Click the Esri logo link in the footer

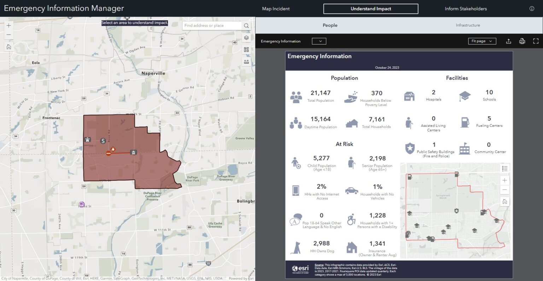301,269
